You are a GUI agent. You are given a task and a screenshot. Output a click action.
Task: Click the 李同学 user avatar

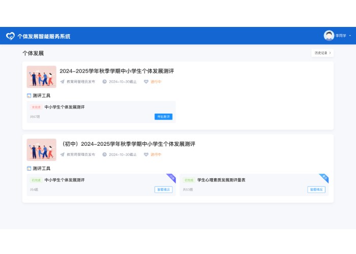[329, 36]
